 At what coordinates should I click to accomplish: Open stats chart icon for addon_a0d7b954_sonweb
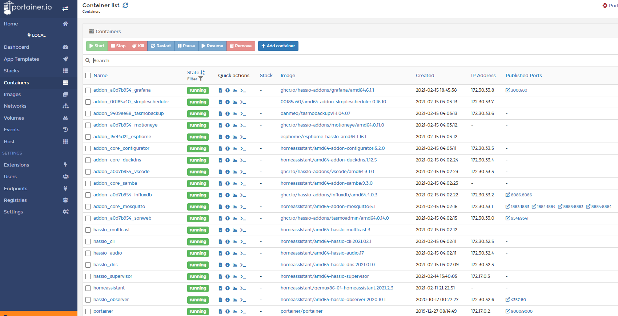235,219
